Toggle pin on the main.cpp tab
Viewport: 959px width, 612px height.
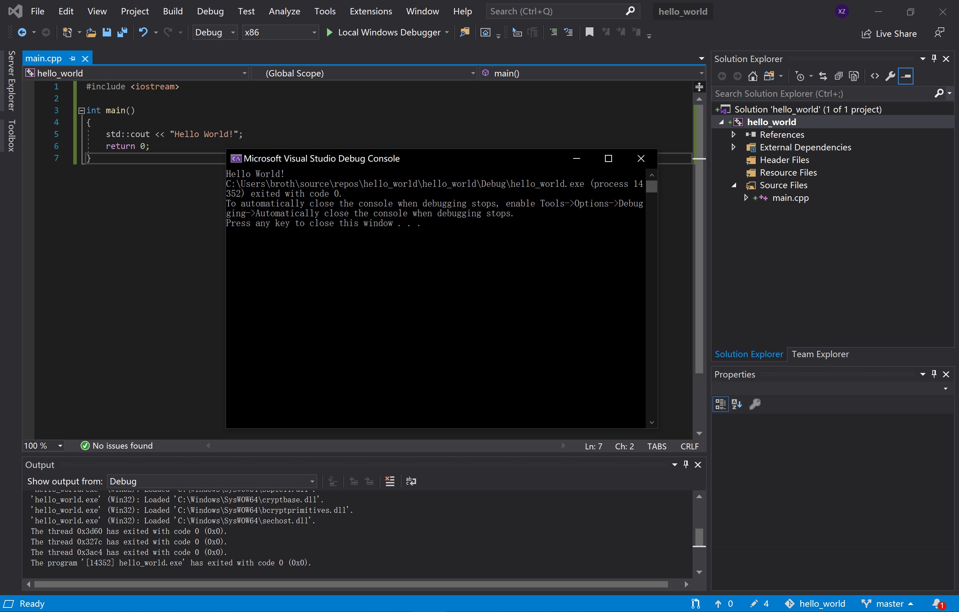tap(72, 59)
